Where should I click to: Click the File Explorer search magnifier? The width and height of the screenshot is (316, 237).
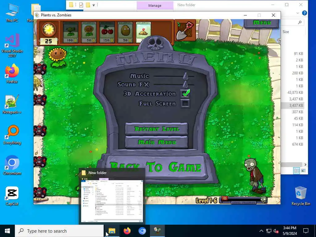[300, 22]
